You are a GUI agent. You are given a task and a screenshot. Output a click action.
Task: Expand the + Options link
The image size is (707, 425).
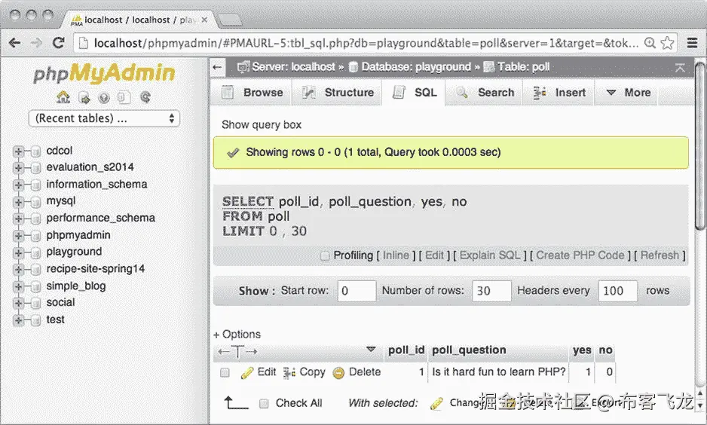[237, 335]
